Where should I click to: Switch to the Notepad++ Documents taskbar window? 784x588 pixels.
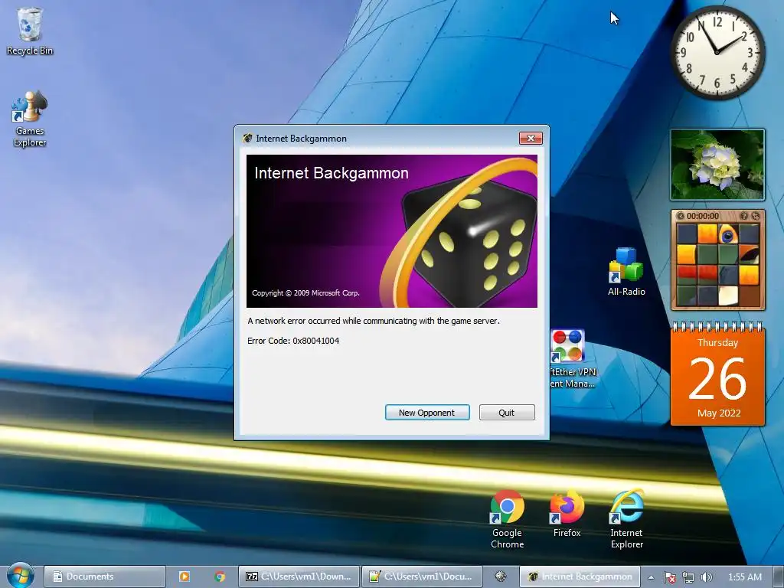[x=422, y=577]
